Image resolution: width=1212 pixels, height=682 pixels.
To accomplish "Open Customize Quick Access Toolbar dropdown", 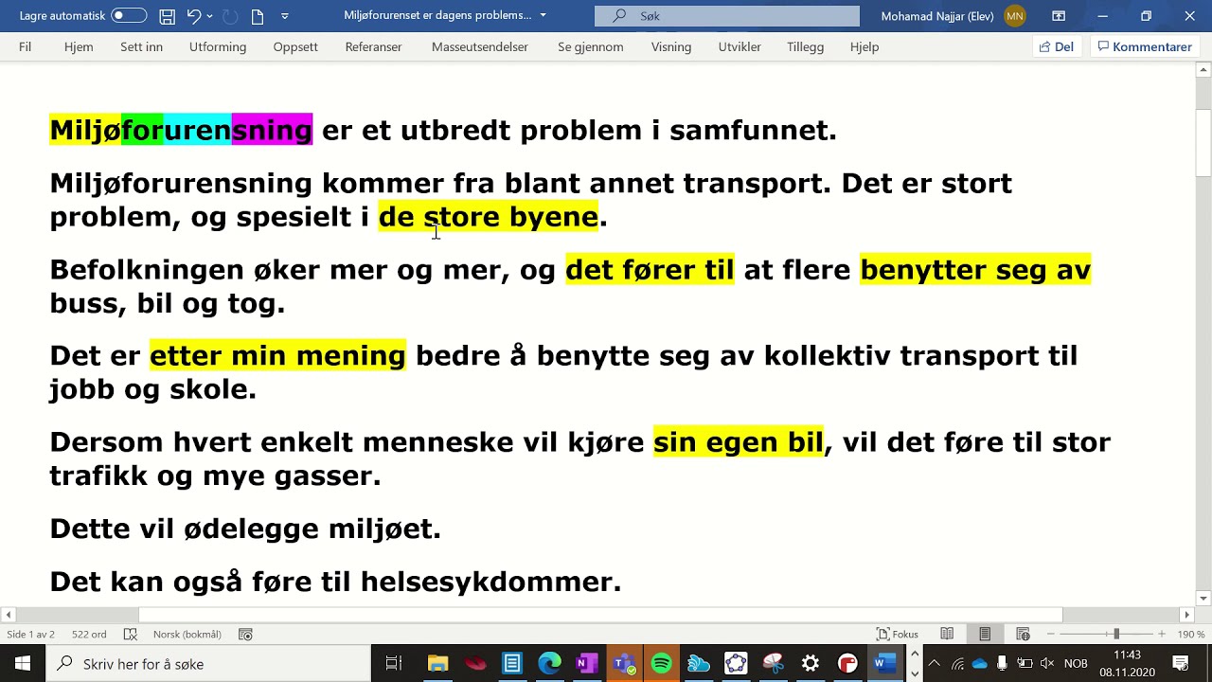I will [284, 16].
